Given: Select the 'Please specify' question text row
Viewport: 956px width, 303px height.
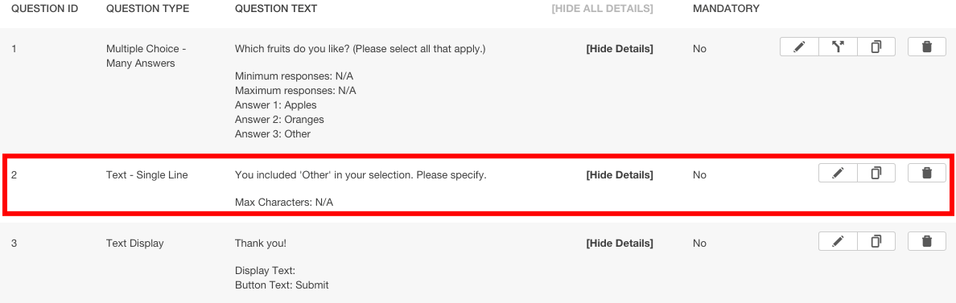Looking at the screenshot, I should [x=478, y=186].
